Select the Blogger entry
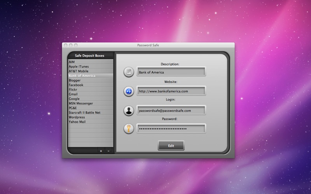This screenshot has width=311, height=194. [90, 80]
